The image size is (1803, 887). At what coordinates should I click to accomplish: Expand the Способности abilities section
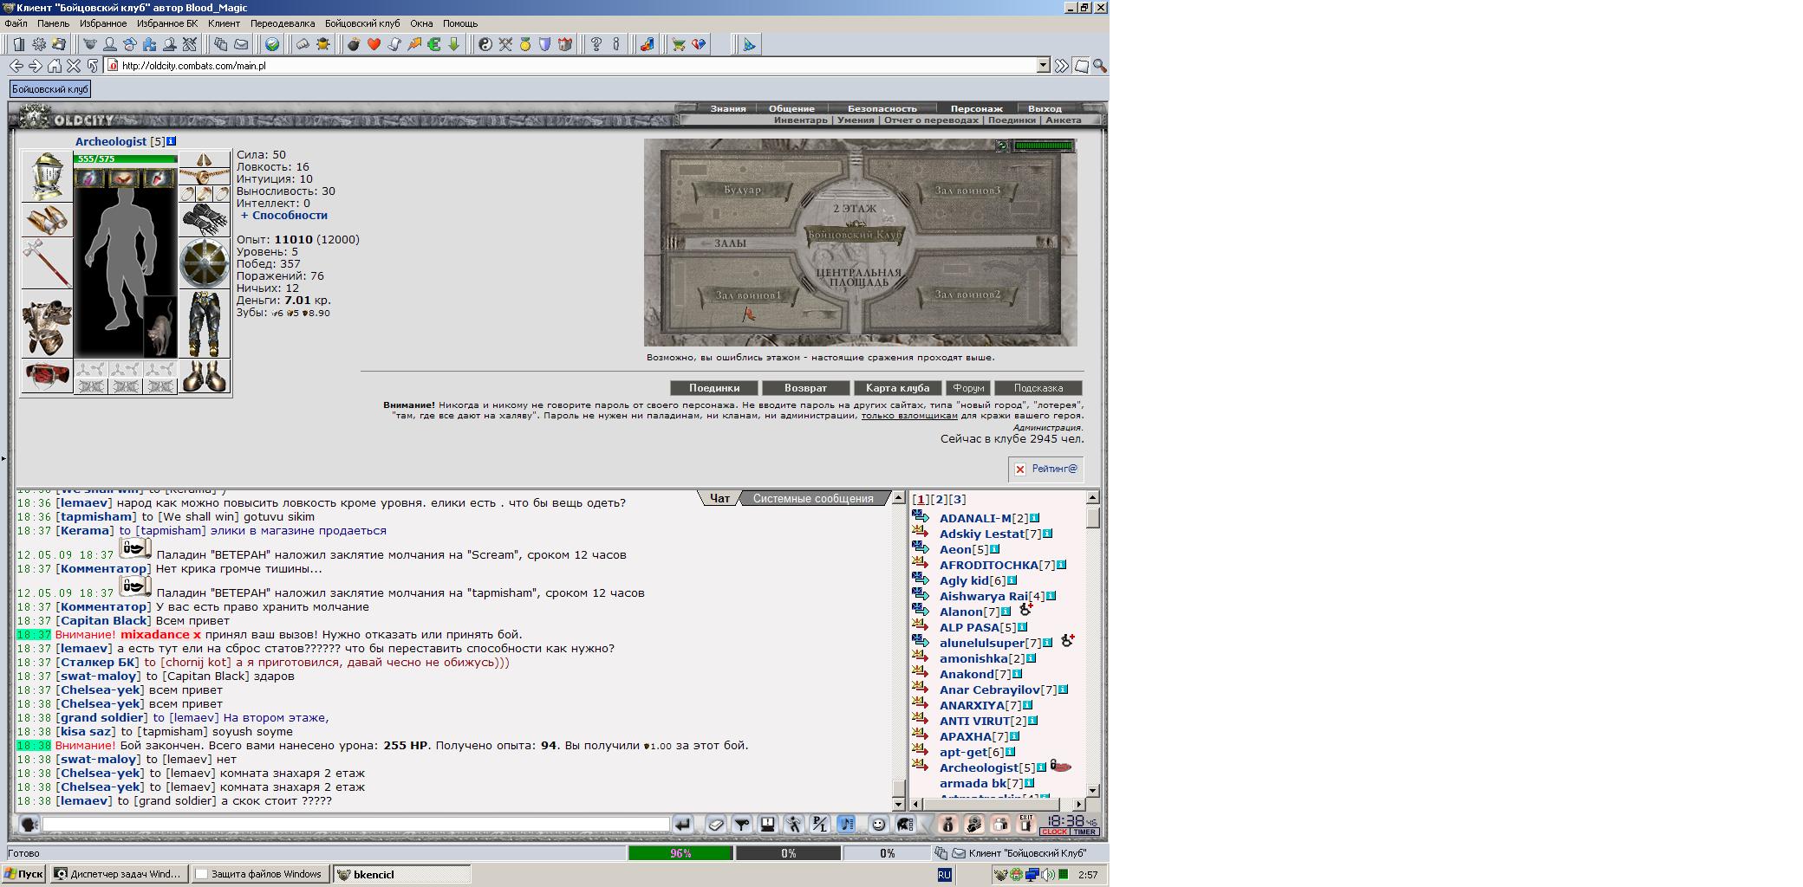point(284,216)
